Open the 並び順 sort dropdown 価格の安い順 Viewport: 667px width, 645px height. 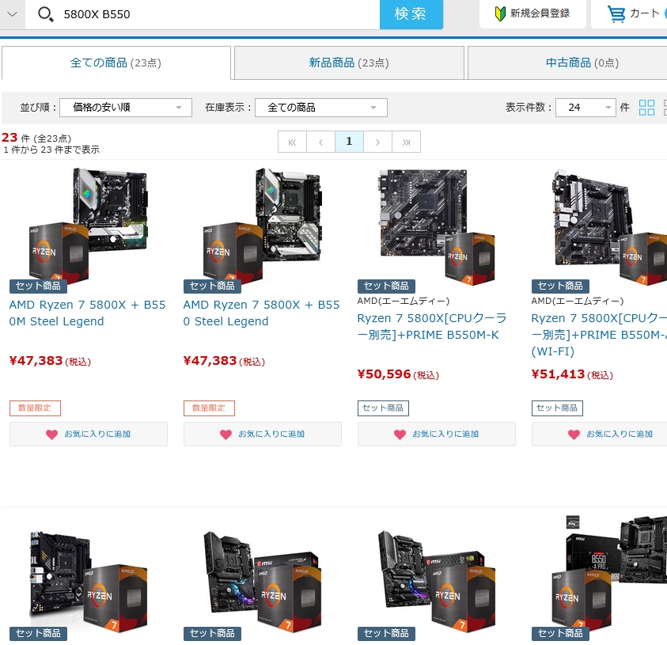126,107
